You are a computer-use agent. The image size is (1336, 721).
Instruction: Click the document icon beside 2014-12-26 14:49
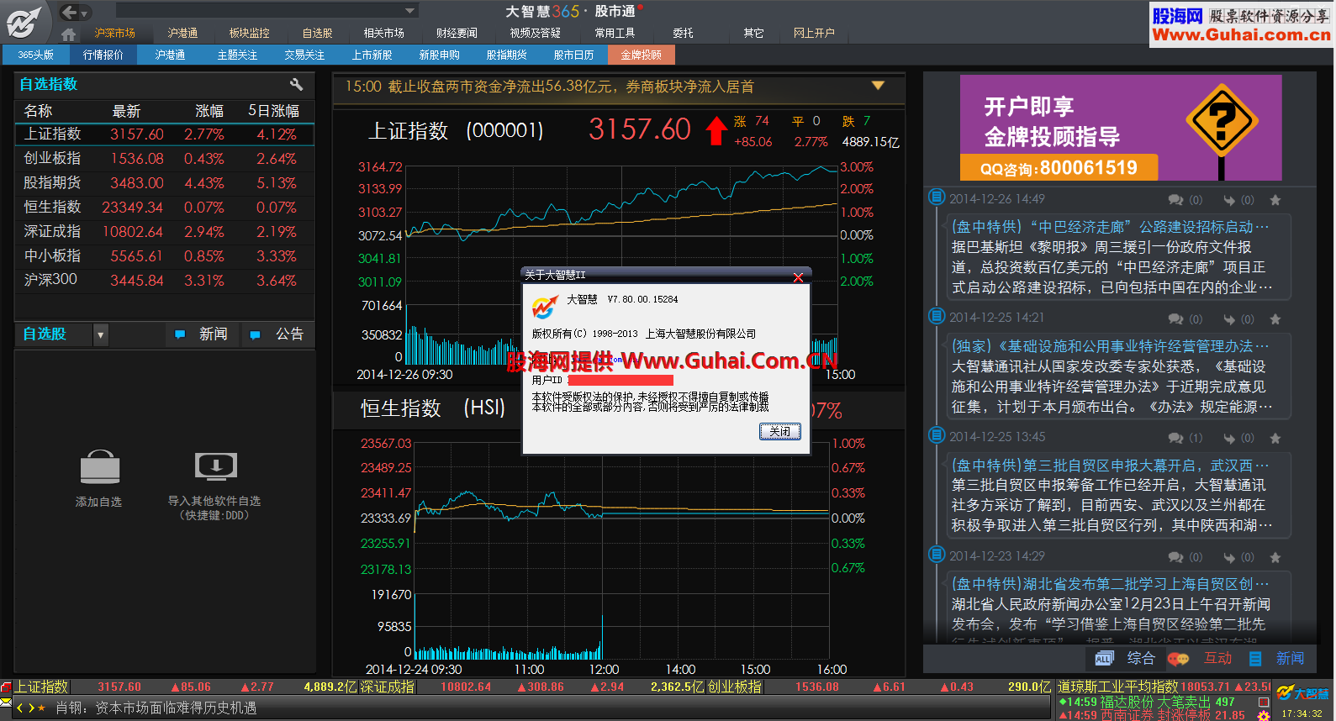coord(937,197)
